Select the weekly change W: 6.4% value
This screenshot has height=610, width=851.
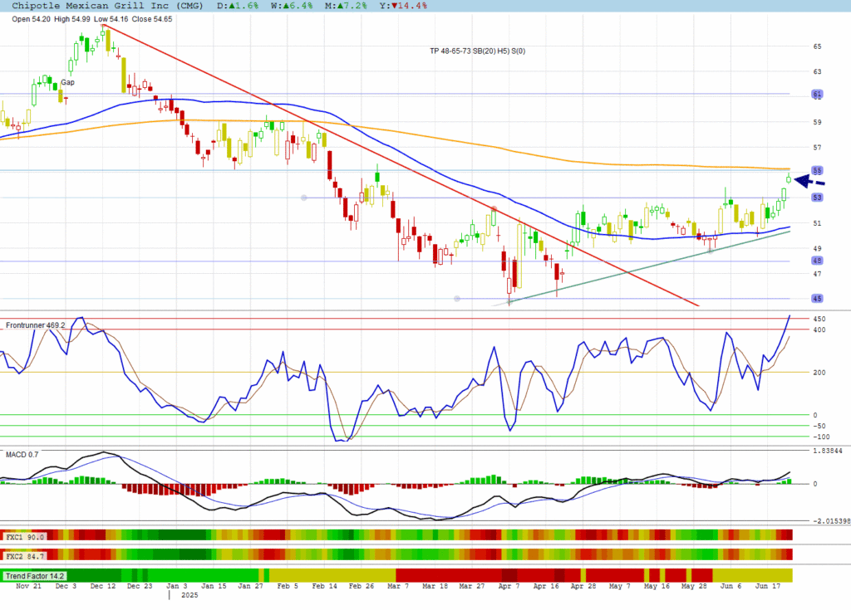(x=292, y=6)
